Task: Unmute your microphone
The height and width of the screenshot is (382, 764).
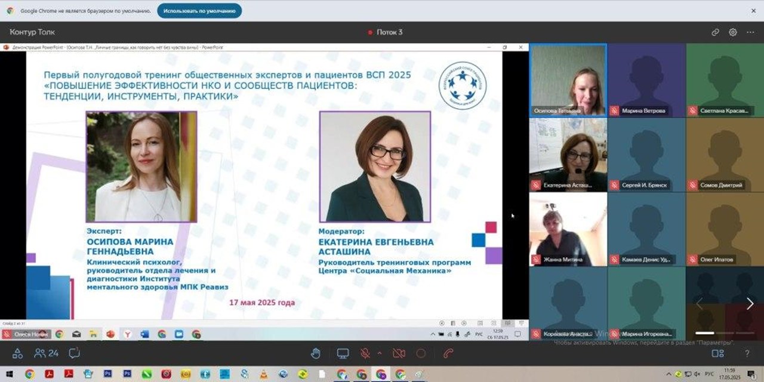Action: pyautogui.click(x=365, y=353)
